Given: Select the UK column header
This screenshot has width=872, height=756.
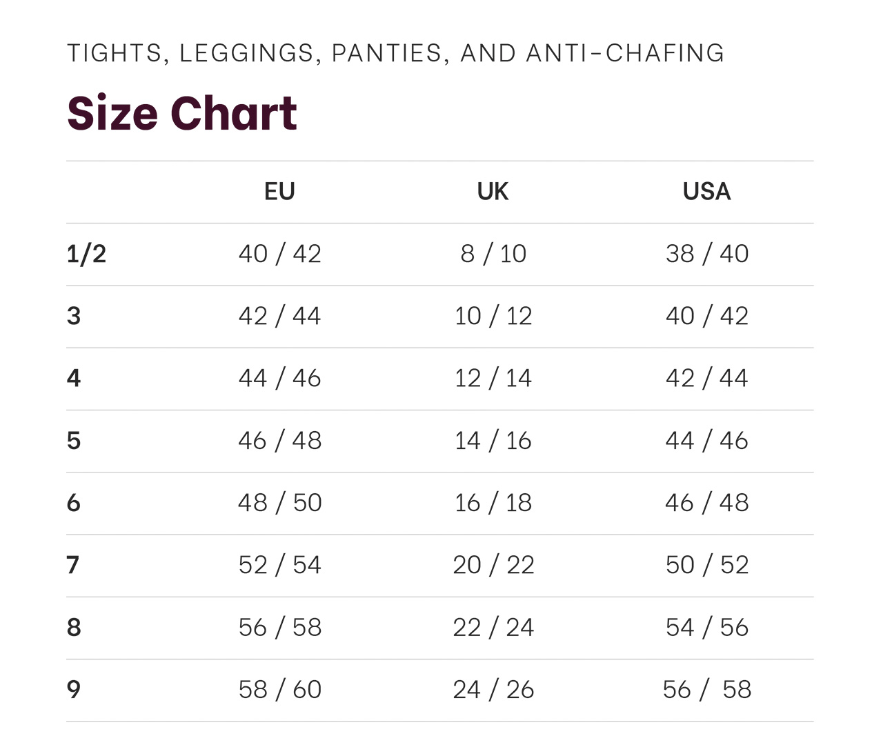Looking at the screenshot, I should [x=493, y=191].
